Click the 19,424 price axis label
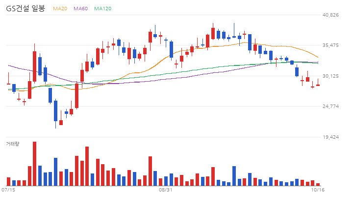This screenshot has height=215, width=353. click(x=330, y=137)
